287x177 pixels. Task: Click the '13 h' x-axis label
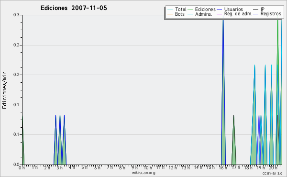(x=186, y=167)
